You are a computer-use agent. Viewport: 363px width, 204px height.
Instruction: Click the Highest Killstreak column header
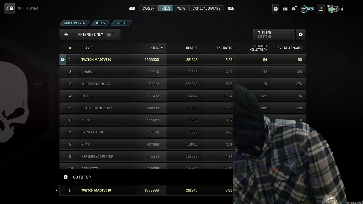258,48
